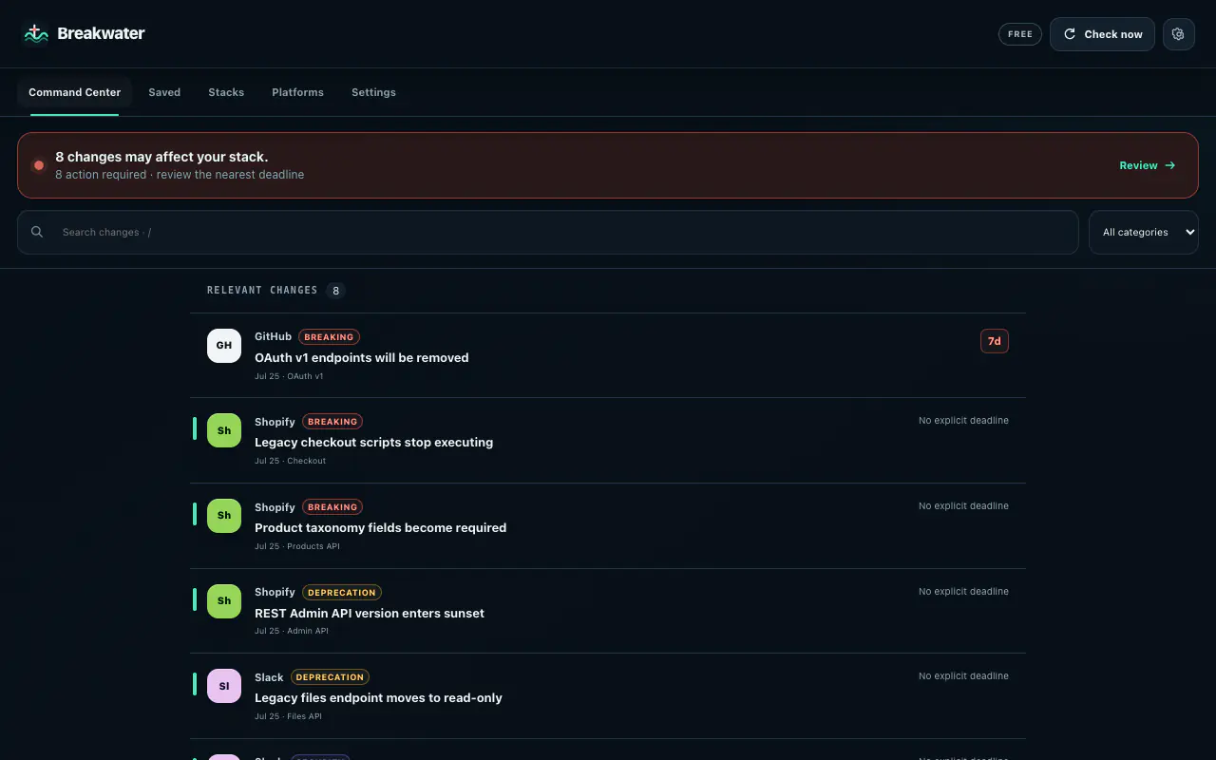Click the Review link in alert banner
Screen dimensions: 1216x760
click(1148, 165)
